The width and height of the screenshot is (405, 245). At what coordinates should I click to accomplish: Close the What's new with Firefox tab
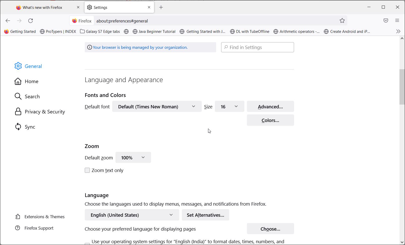pyautogui.click(x=78, y=7)
